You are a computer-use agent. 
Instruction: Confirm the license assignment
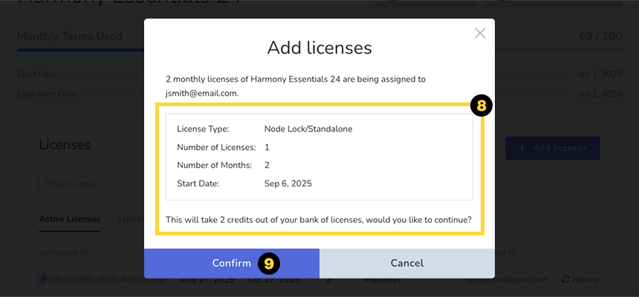pos(231,263)
